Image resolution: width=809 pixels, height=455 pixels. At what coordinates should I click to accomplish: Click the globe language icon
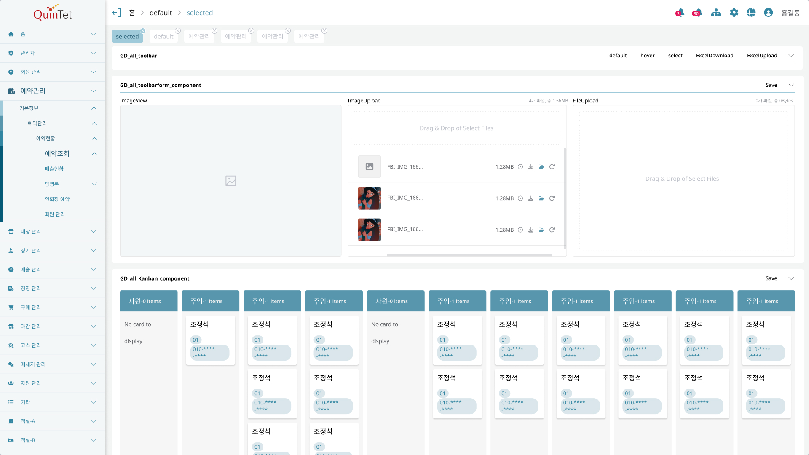click(x=751, y=13)
